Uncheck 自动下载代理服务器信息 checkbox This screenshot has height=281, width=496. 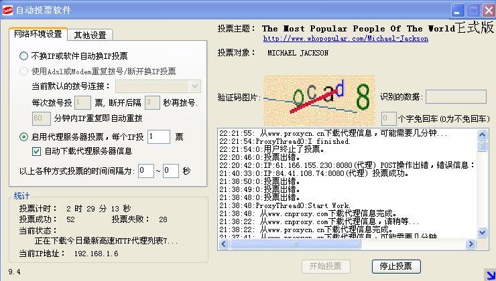[x=36, y=151]
